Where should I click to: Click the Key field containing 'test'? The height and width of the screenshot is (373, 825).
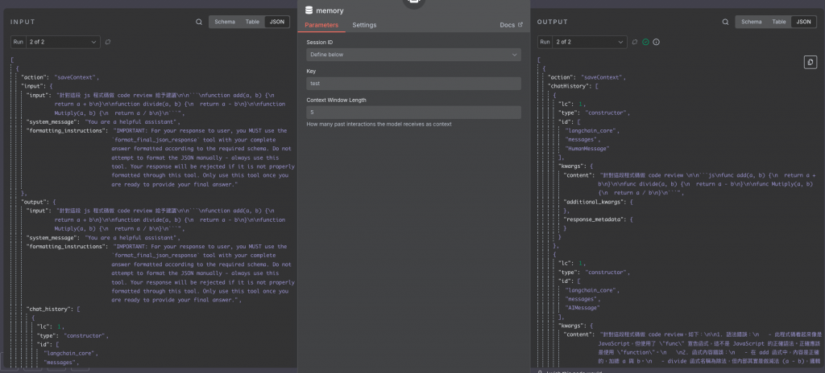pyautogui.click(x=413, y=84)
